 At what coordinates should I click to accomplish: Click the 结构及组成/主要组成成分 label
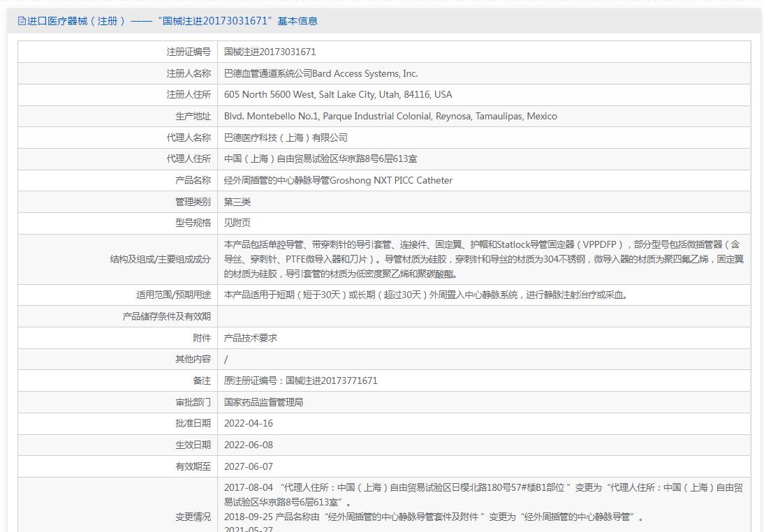[x=161, y=259]
